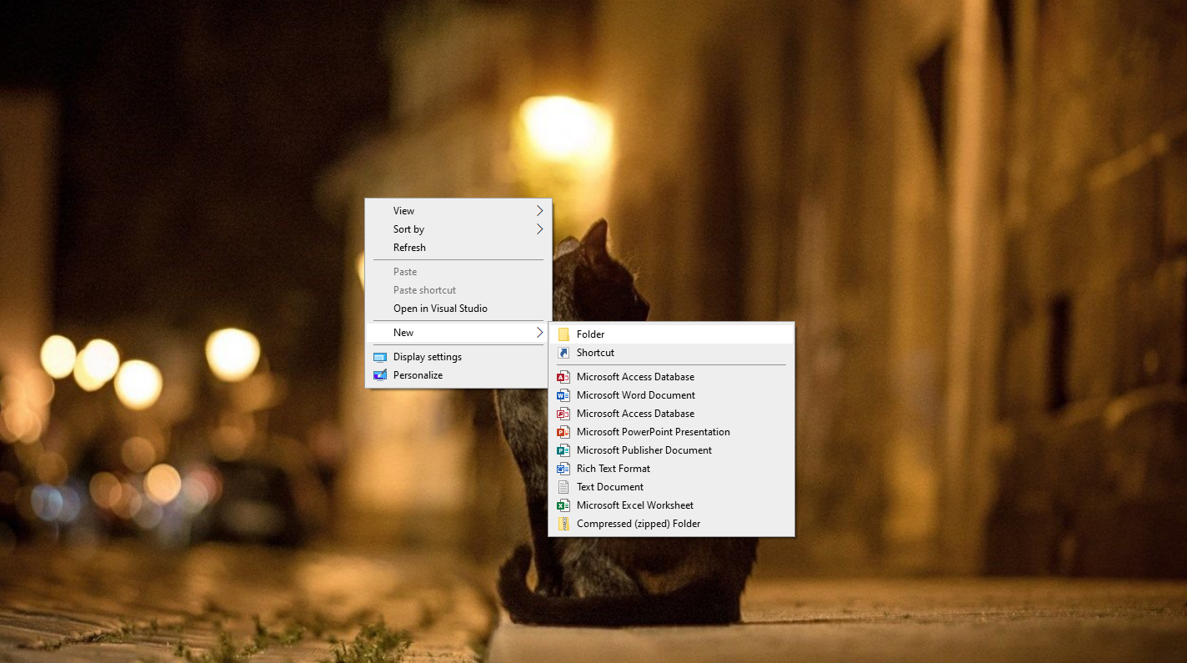Click the Display settings monitor icon

click(380, 357)
